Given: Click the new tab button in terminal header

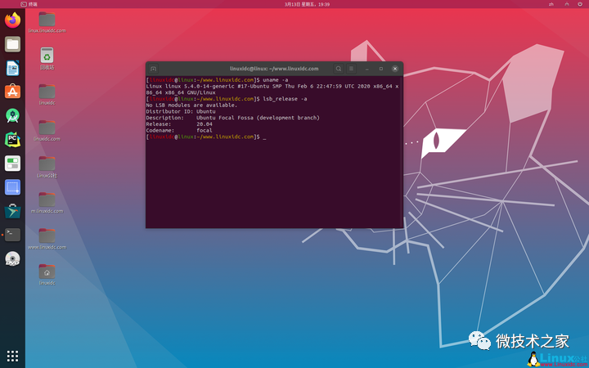Looking at the screenshot, I should (x=153, y=69).
